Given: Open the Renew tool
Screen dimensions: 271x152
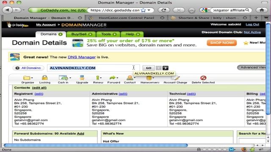Looking at the screenshot, I should click(98, 79).
